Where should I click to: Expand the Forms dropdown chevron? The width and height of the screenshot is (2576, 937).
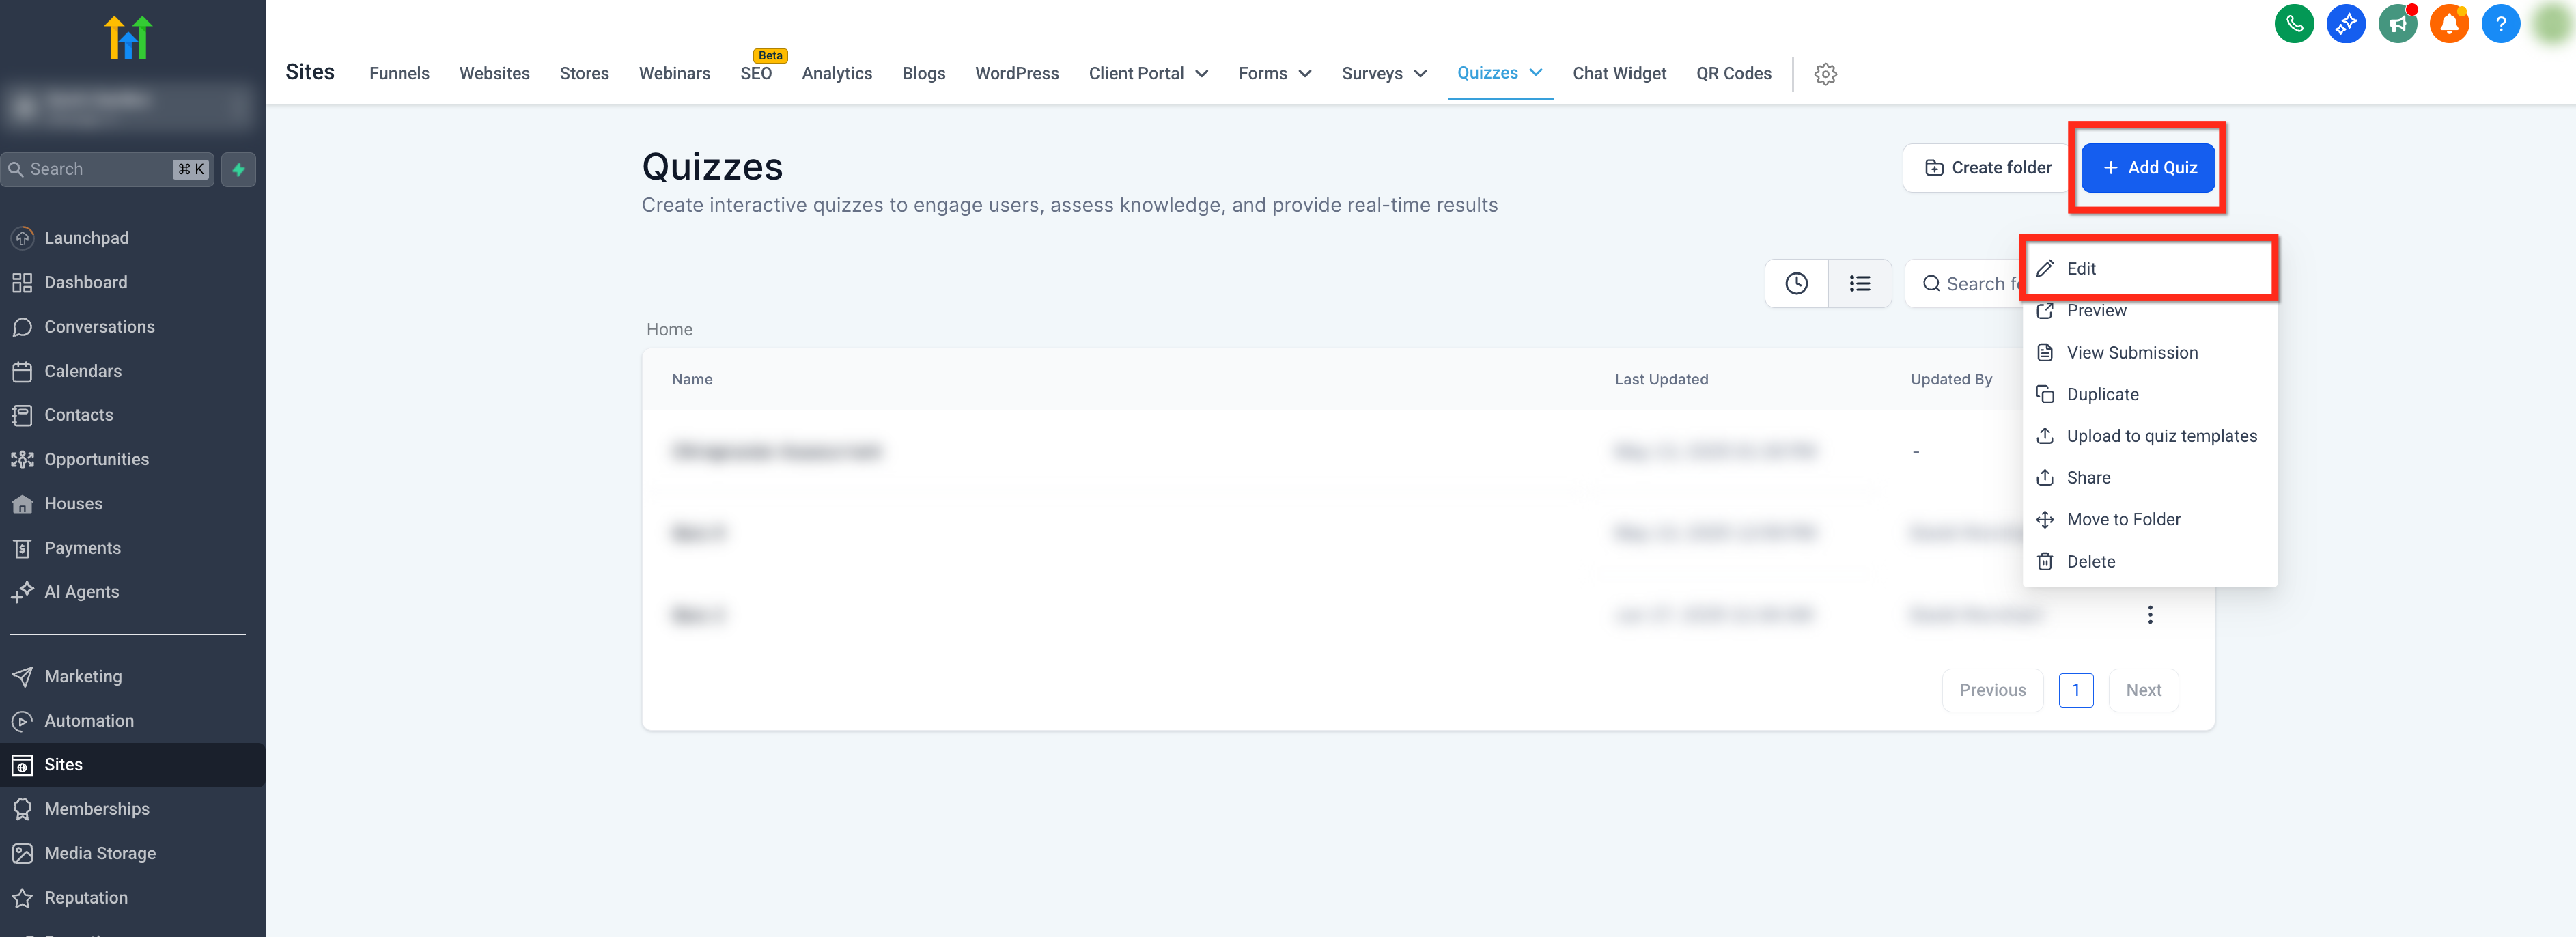click(x=1304, y=74)
